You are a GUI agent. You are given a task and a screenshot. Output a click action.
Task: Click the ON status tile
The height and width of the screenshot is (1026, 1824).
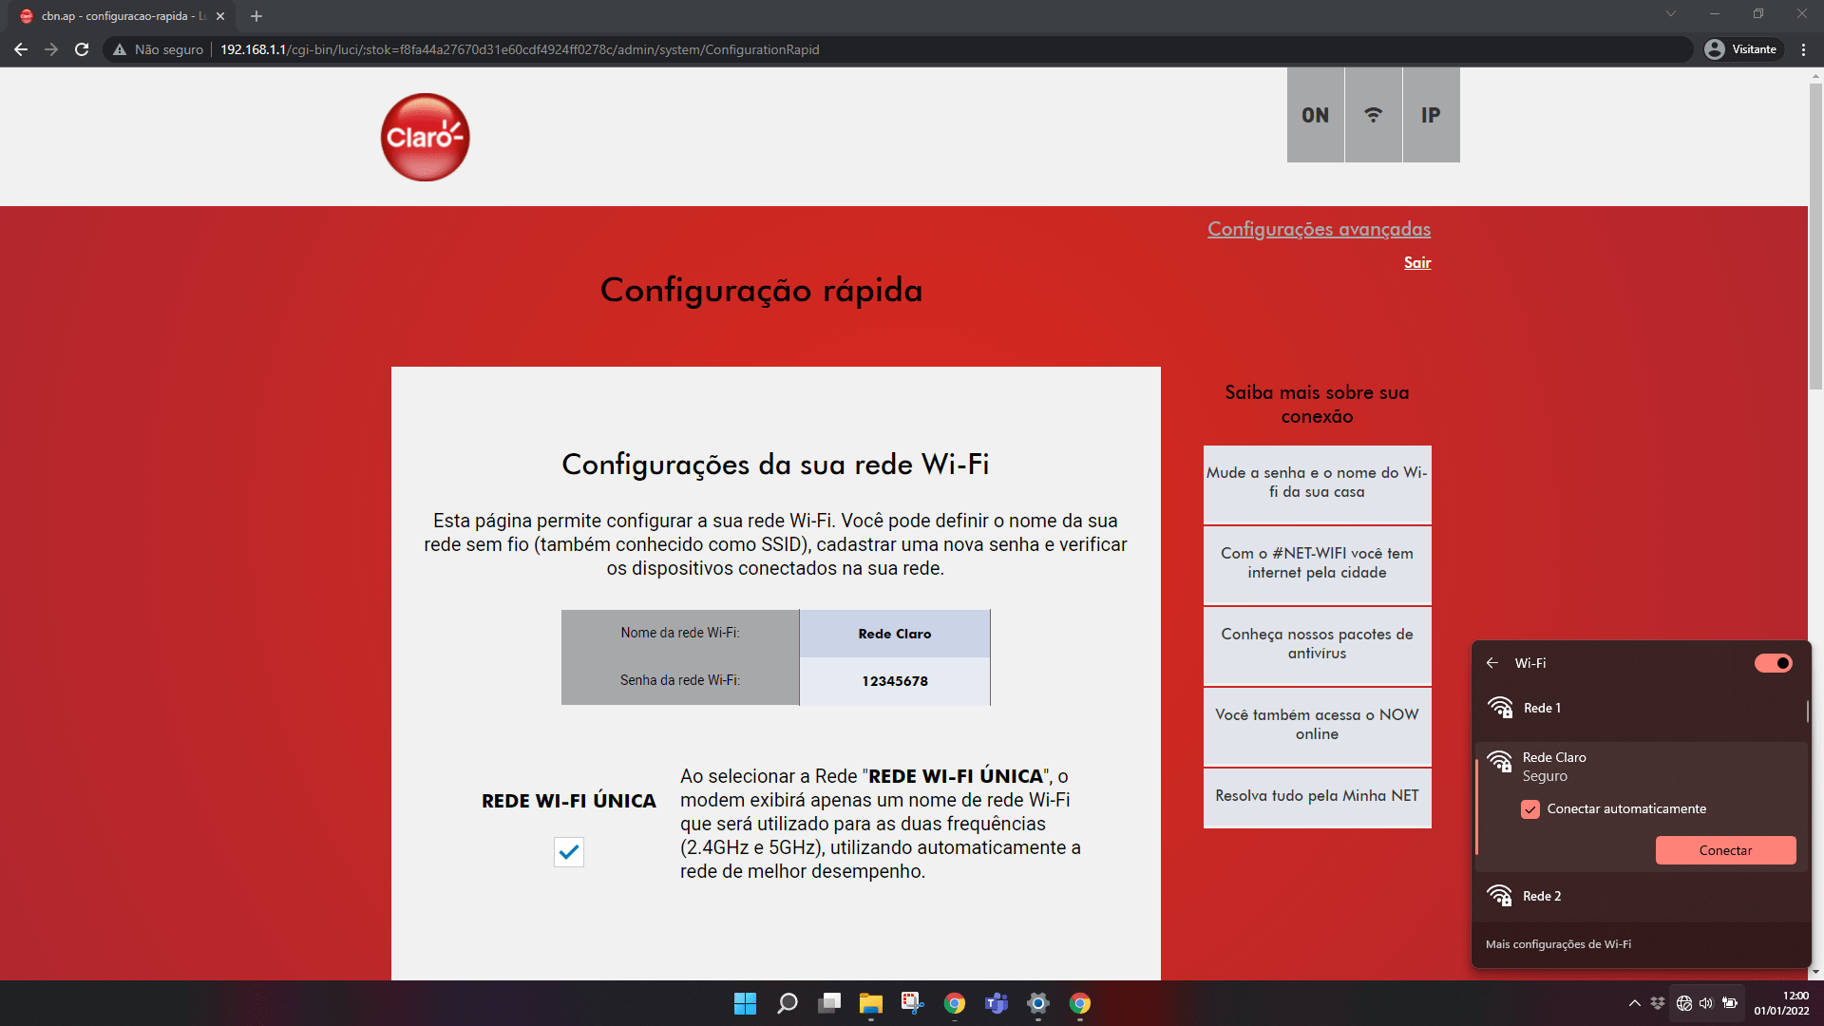click(1315, 115)
